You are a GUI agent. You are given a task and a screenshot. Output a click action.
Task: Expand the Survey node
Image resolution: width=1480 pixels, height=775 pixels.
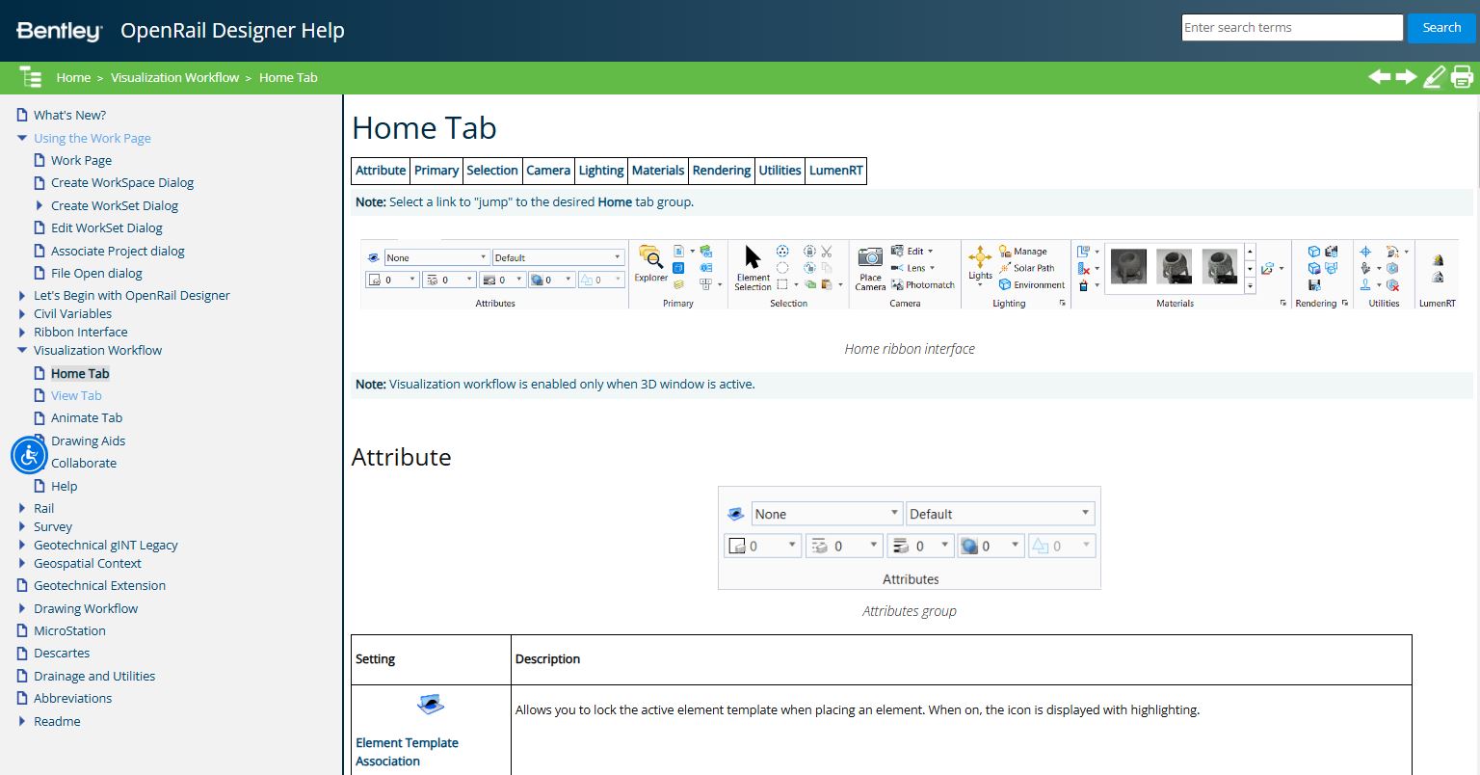pyautogui.click(x=22, y=526)
